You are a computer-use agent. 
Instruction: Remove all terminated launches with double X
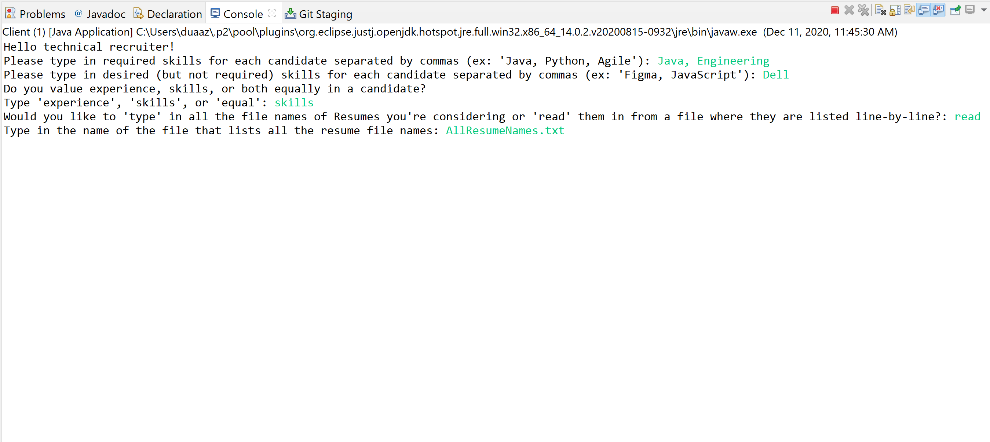pyautogui.click(x=863, y=10)
